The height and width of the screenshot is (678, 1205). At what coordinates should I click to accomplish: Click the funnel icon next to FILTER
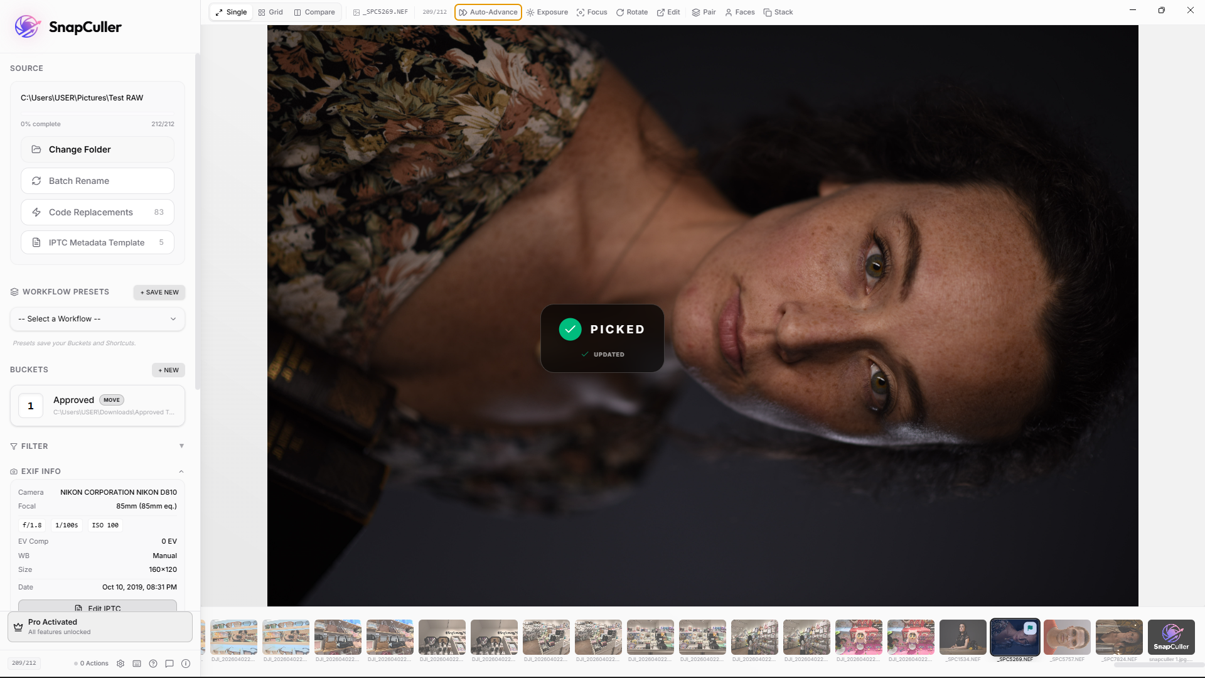[x=14, y=446]
